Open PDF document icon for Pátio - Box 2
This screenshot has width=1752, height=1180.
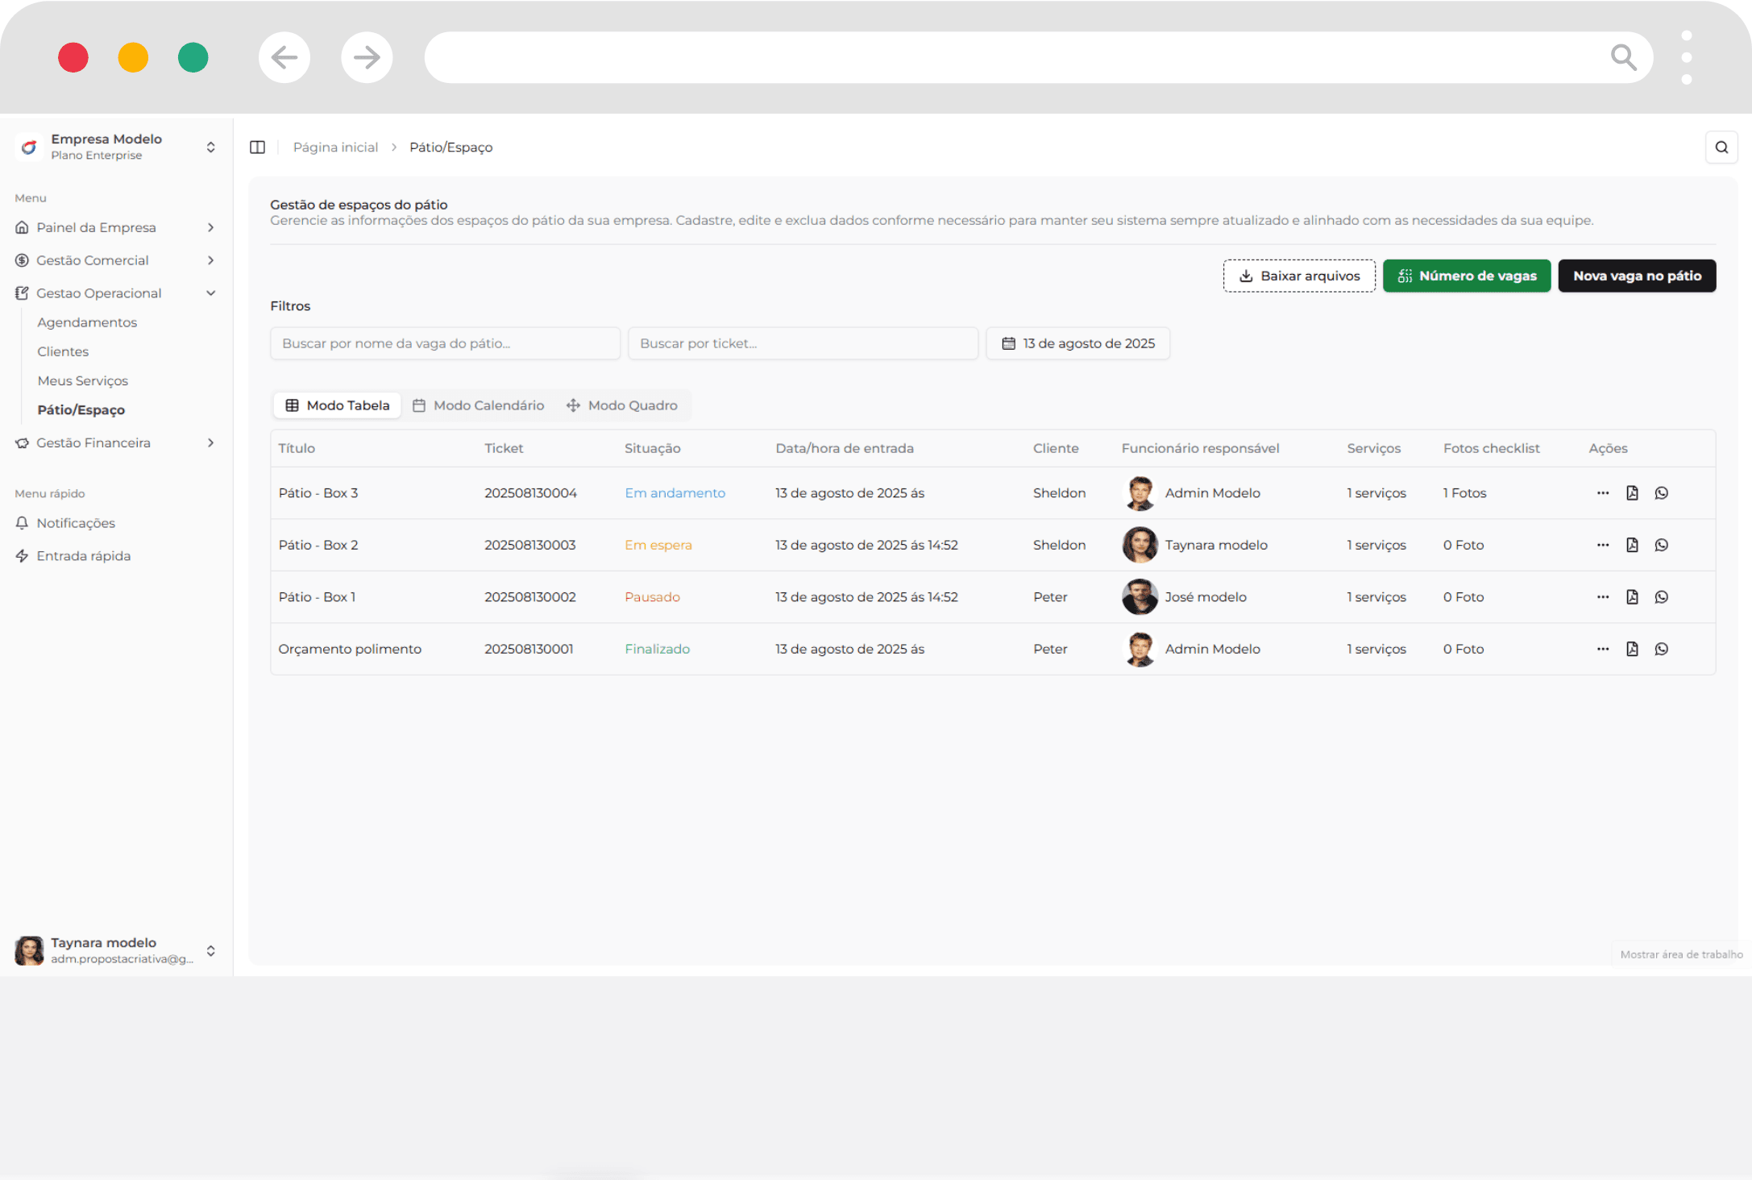(x=1632, y=545)
